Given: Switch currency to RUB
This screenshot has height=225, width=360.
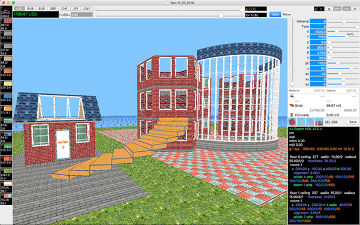Looking at the screenshot, I should pyautogui.click(x=31, y=8).
